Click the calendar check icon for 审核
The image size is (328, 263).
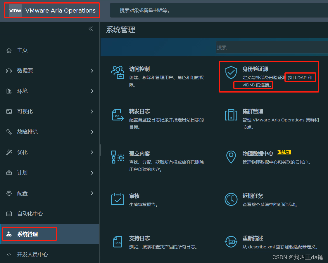pos(118,199)
